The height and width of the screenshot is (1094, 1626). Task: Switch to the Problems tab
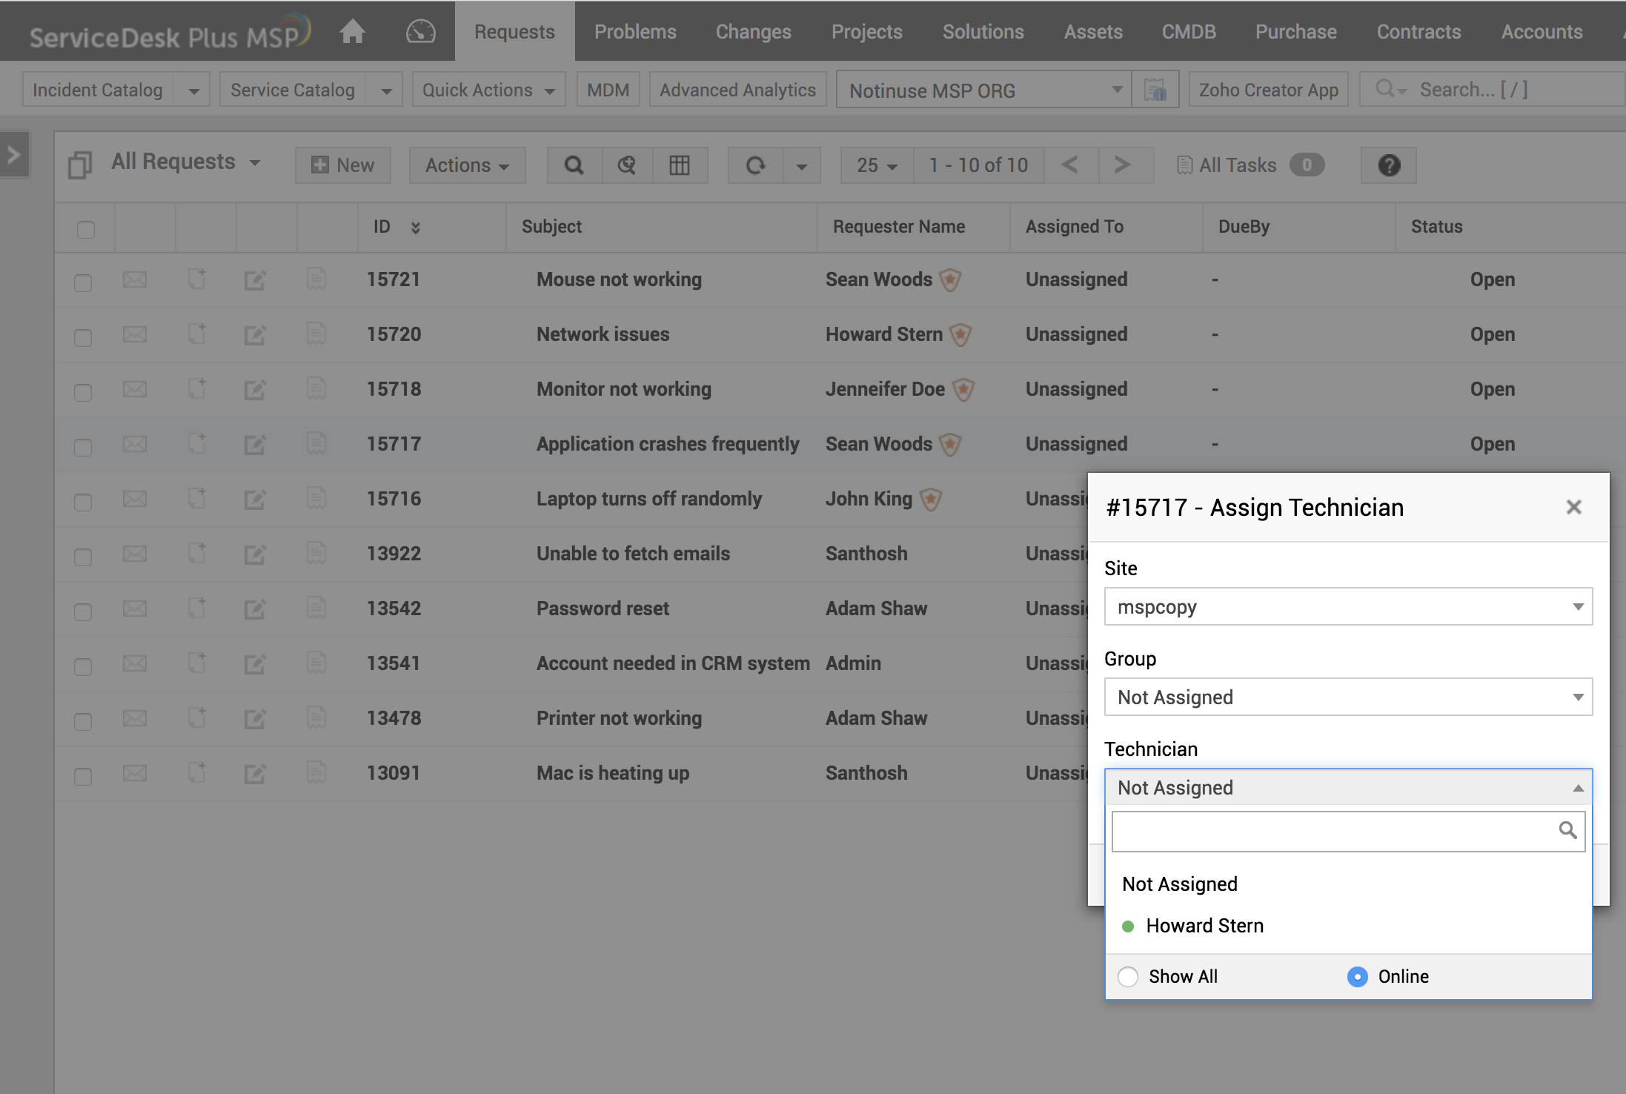point(635,32)
